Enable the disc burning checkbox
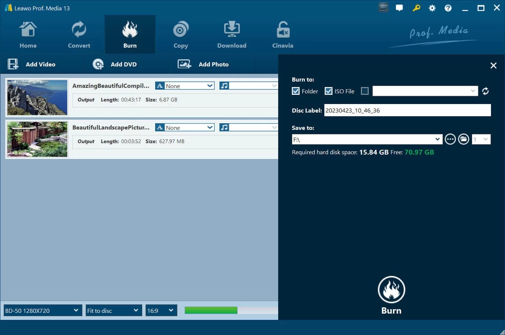The image size is (505, 335). tap(365, 91)
